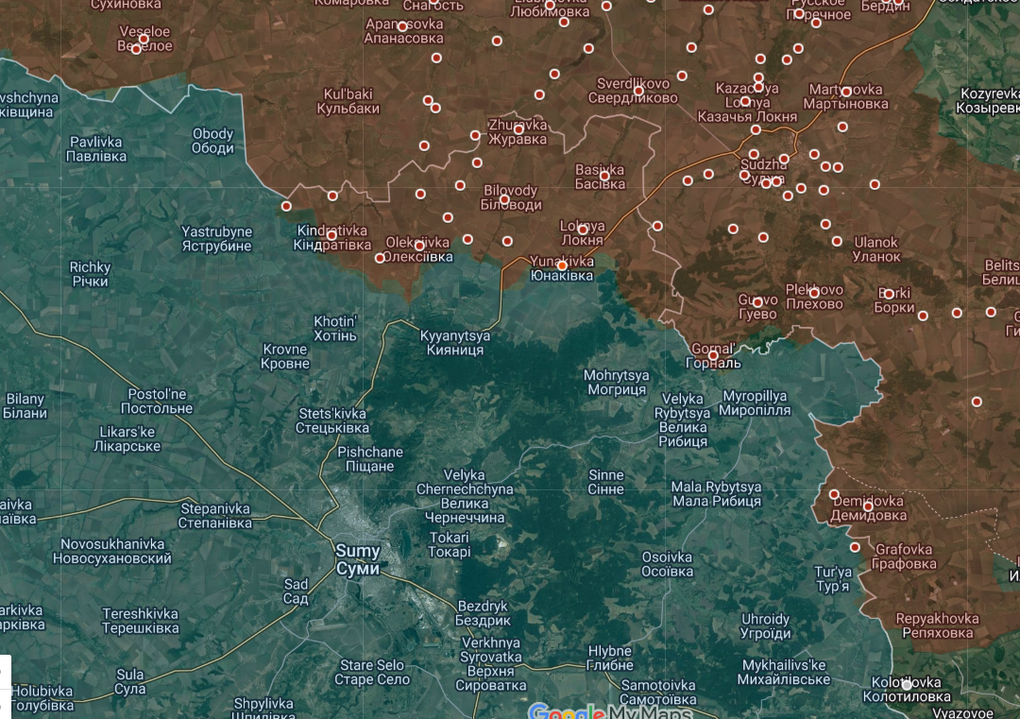Click the lone marker east of Myropillya

click(x=977, y=402)
